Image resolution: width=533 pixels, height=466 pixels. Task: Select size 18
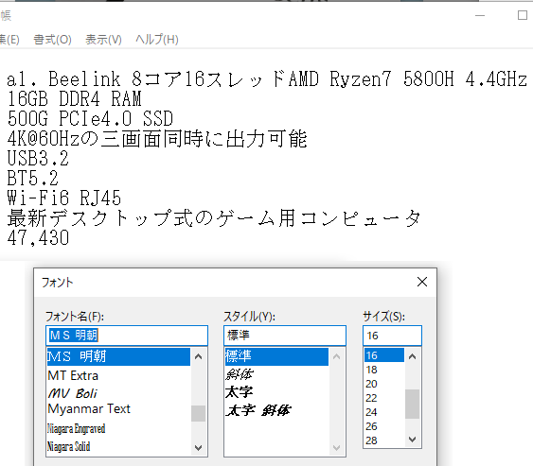[384, 370]
